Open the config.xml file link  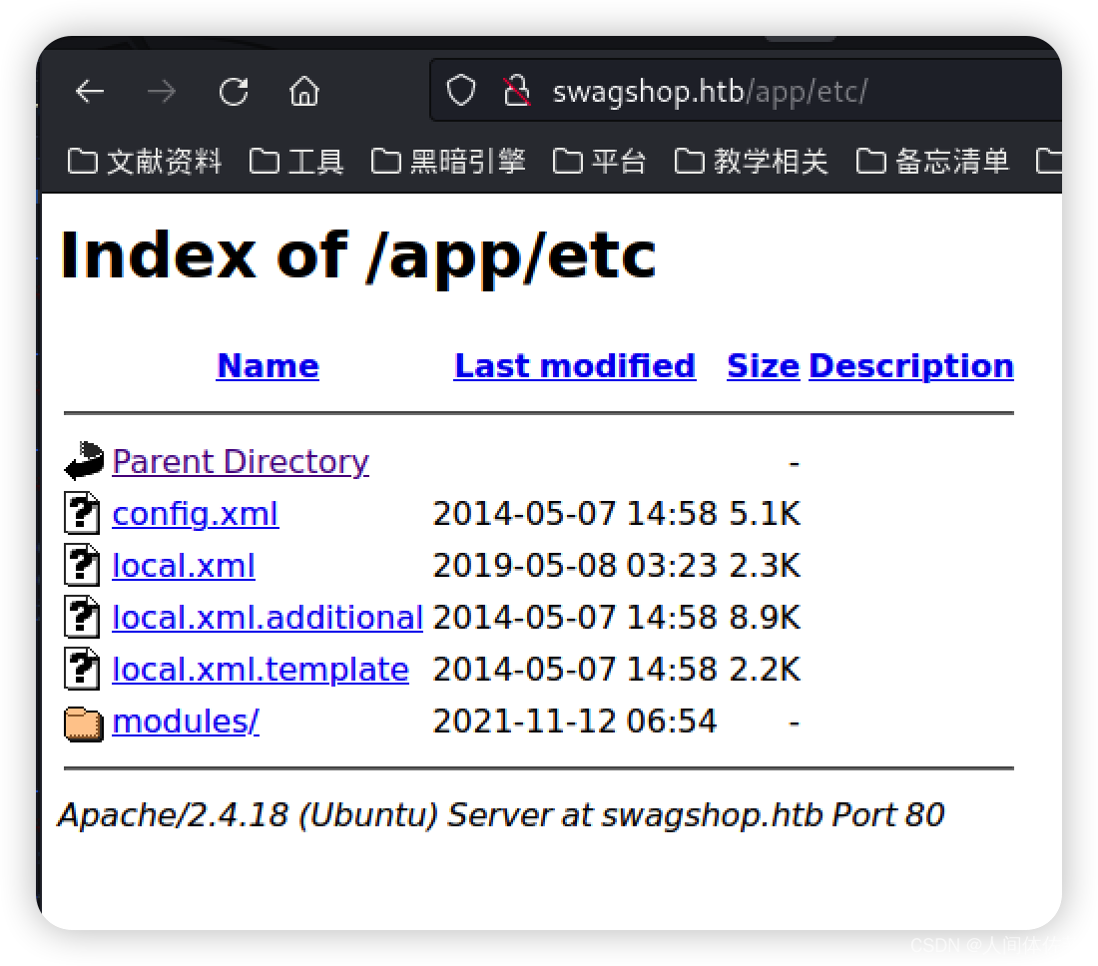click(x=196, y=514)
